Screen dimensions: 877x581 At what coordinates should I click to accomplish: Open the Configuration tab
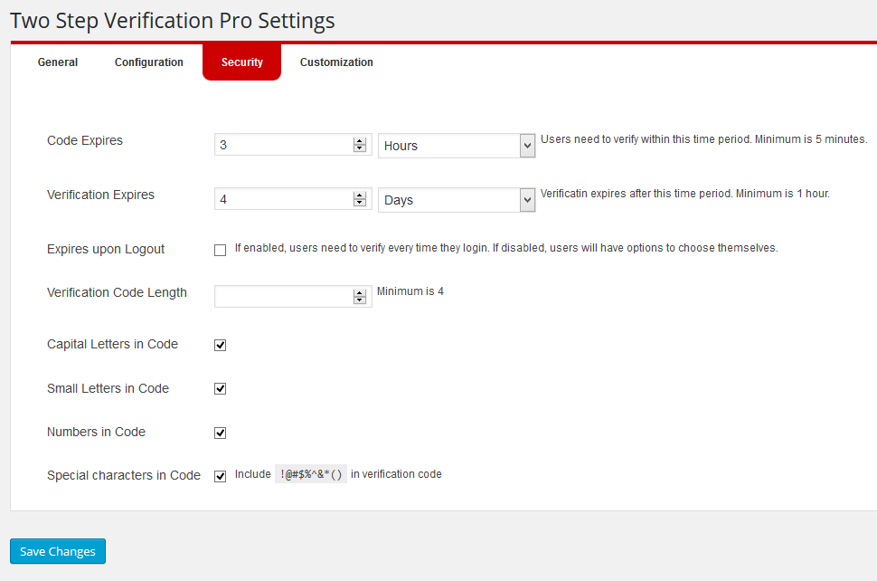coord(149,62)
